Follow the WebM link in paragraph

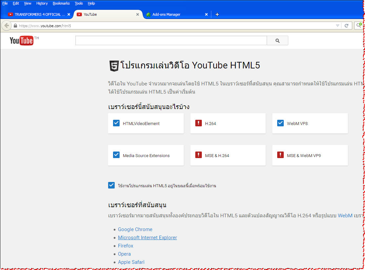pyautogui.click(x=345, y=216)
